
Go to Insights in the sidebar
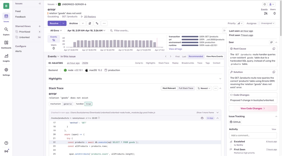coord(6,58)
